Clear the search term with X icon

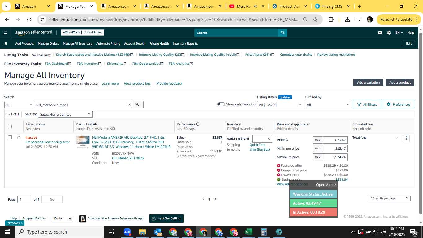(x=129, y=105)
